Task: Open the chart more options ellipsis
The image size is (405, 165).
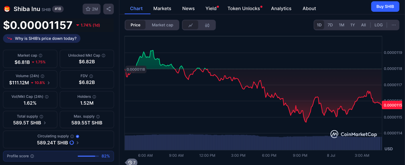Action: pos(394,25)
